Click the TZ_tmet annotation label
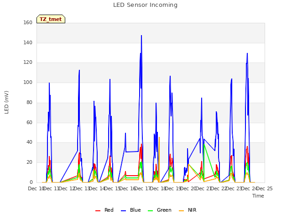Screen dimensions: 292x219 pyautogui.click(x=51, y=19)
